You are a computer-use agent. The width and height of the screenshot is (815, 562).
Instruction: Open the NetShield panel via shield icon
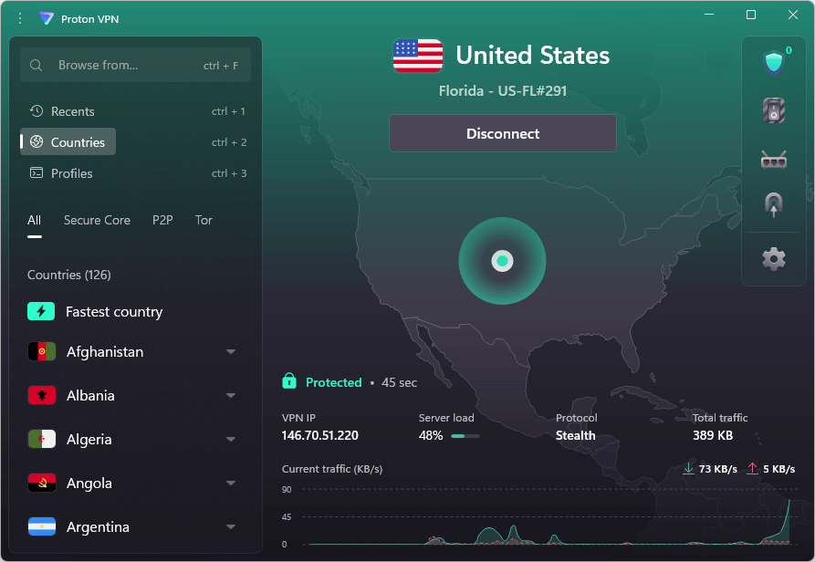[x=772, y=61]
